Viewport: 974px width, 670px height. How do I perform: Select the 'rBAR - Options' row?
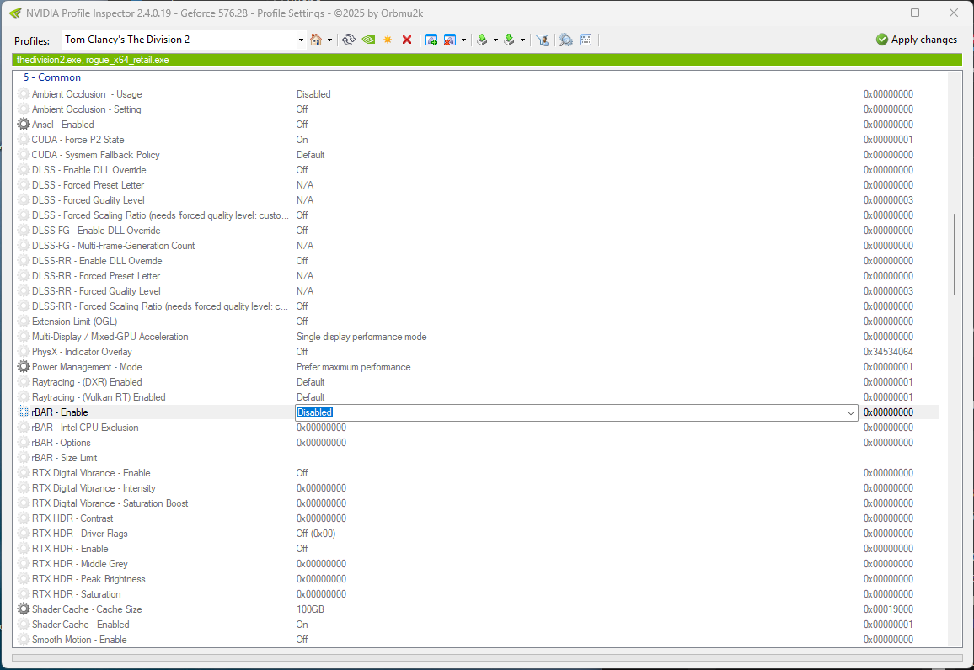tap(478, 443)
